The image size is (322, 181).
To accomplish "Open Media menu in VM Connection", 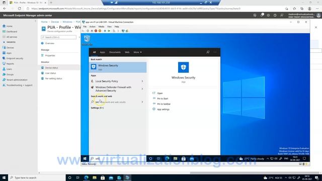I will [101, 27].
